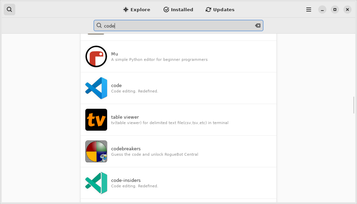Image resolution: width=357 pixels, height=204 pixels.
Task: Click the vertical scrollbar handle
Action: (354, 105)
